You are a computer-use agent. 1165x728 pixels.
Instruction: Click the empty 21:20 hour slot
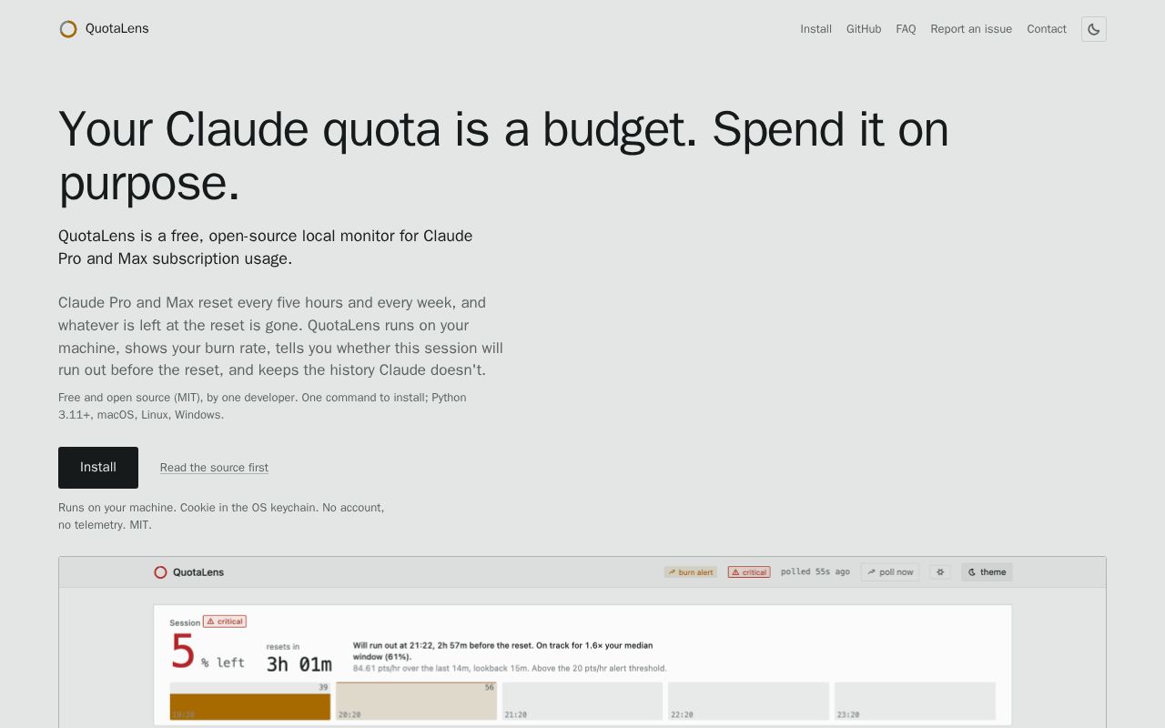(582, 702)
